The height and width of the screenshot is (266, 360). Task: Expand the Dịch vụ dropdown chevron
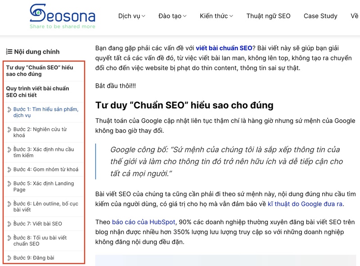coord(143,16)
